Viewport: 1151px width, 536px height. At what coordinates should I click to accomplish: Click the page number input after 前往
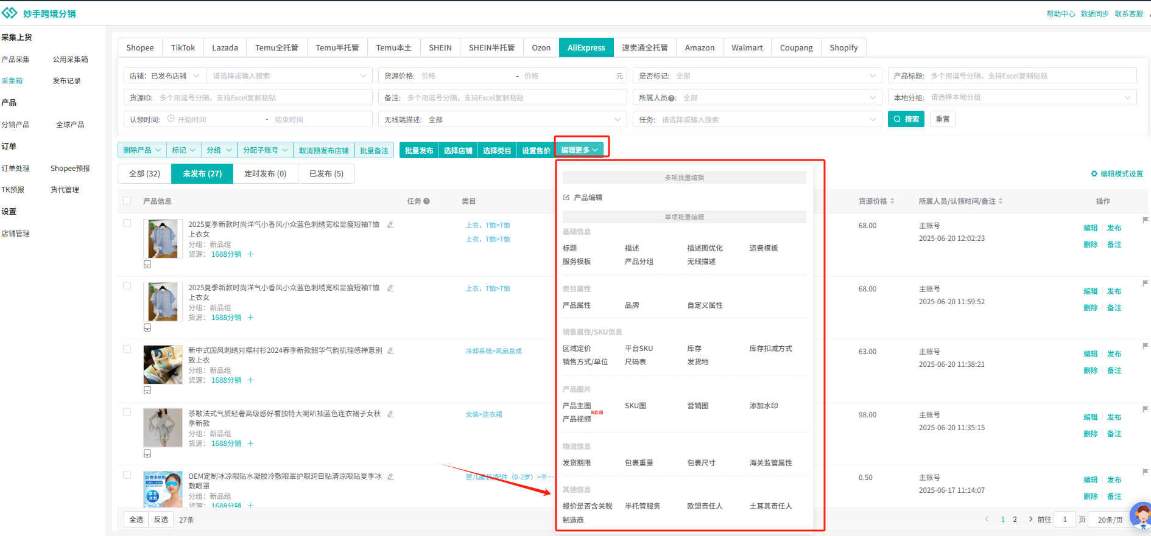[1064, 520]
